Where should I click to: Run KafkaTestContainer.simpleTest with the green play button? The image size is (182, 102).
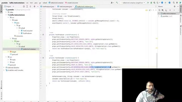pyautogui.click(x=148, y=3)
